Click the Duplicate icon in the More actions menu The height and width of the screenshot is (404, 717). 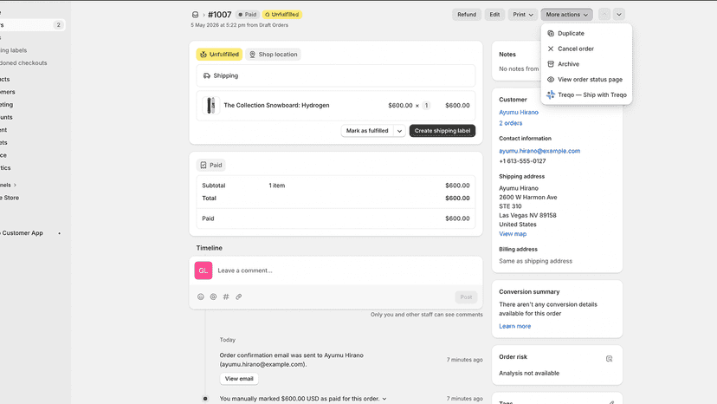pos(551,34)
